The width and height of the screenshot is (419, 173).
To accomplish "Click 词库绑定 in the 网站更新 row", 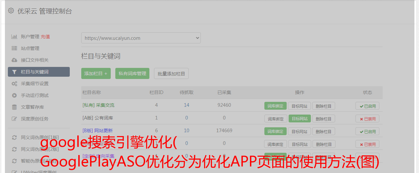I will [276, 131].
